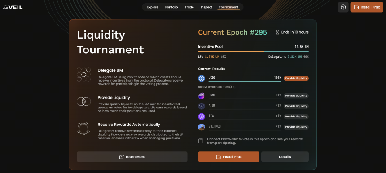Click the Delegators 5.82K UM 40% value
This screenshot has height=173, width=386.
(289, 57)
